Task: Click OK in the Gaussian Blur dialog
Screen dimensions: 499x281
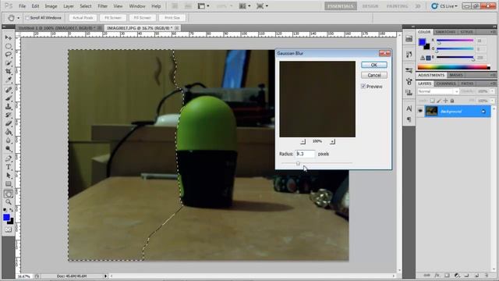Action: pyautogui.click(x=374, y=65)
